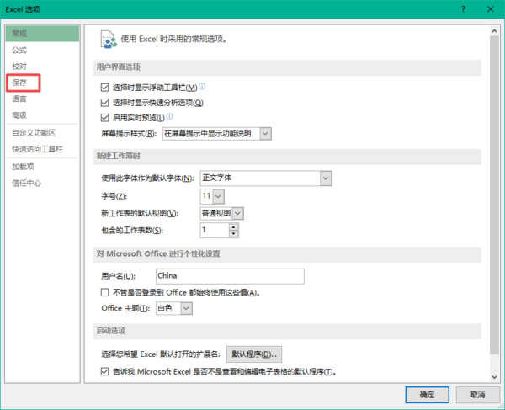Click the 包含的工作表数 number field

(215, 230)
